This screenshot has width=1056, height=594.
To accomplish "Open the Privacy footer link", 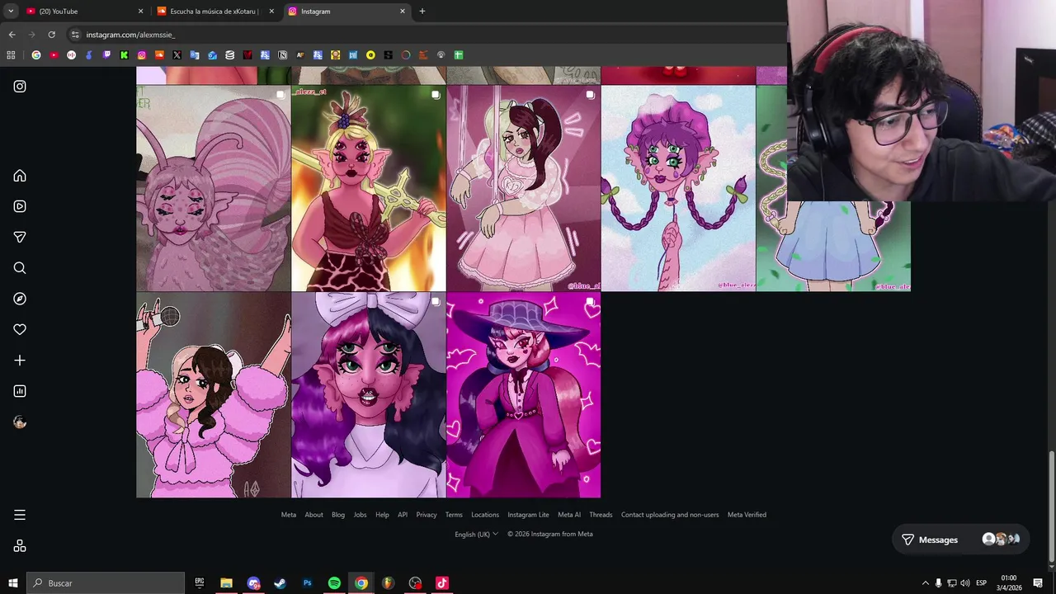I will [427, 515].
